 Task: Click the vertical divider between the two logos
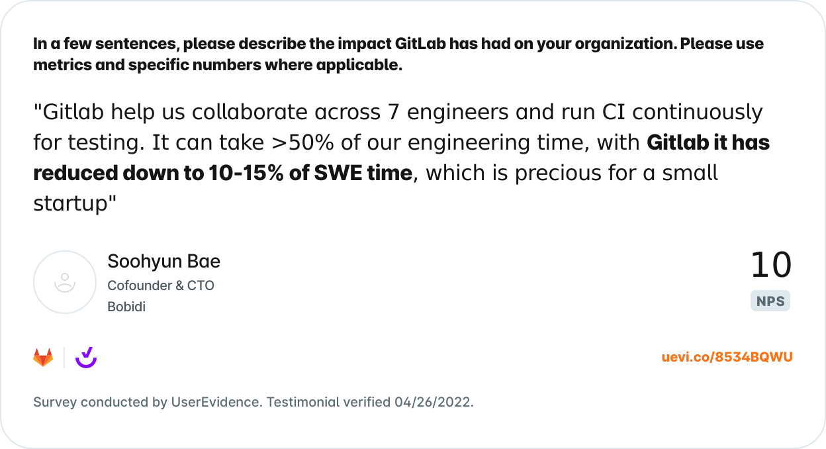tap(64, 358)
